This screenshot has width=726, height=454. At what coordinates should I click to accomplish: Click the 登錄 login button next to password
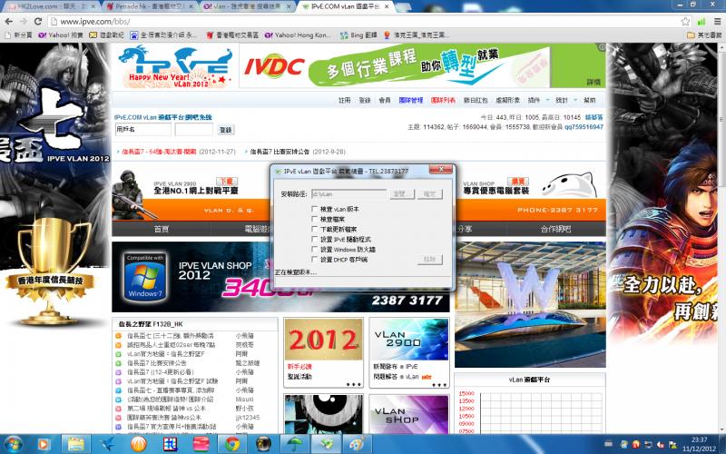pyautogui.click(x=225, y=130)
